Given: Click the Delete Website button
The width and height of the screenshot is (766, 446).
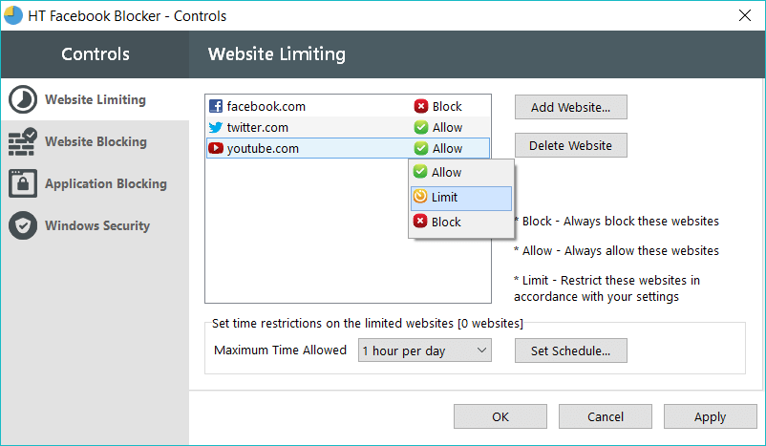Looking at the screenshot, I should (x=570, y=145).
